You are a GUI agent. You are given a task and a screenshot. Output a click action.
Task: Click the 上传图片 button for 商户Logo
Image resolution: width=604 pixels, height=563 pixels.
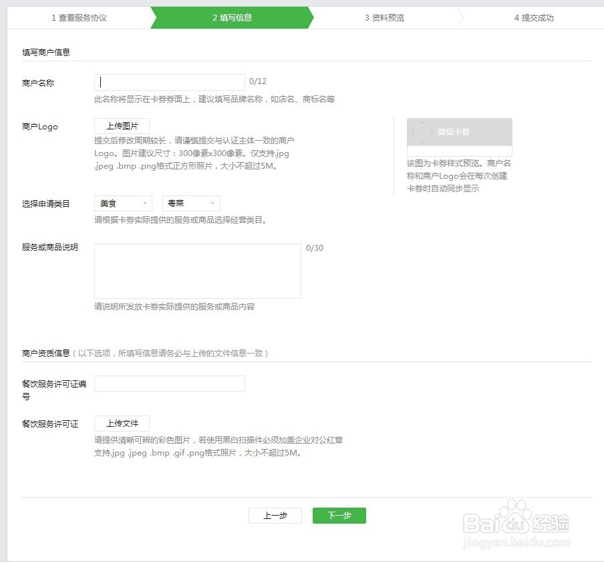click(121, 125)
